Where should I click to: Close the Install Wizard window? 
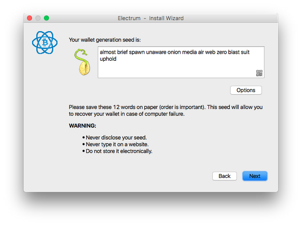click(x=29, y=18)
